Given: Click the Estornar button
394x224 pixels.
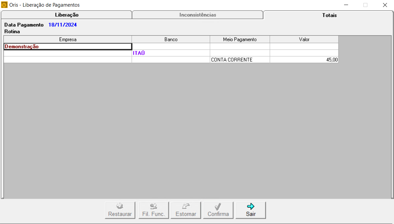Looking at the screenshot, I should point(186,210).
